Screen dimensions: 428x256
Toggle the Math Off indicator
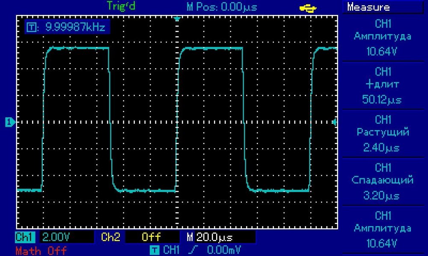41,250
